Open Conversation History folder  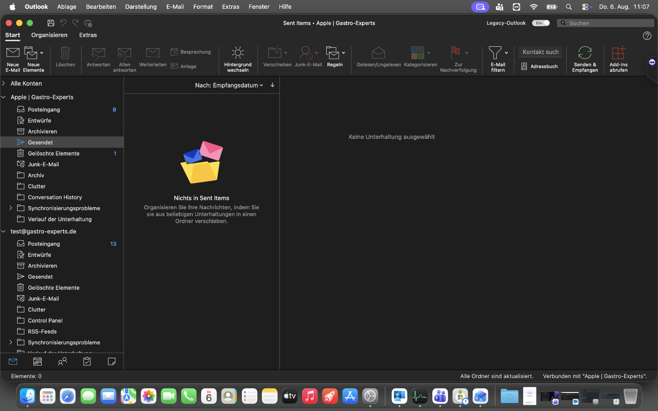click(62, 197)
